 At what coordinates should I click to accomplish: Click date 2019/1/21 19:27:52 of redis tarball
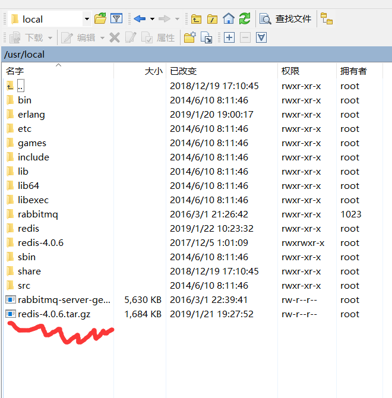(211, 314)
